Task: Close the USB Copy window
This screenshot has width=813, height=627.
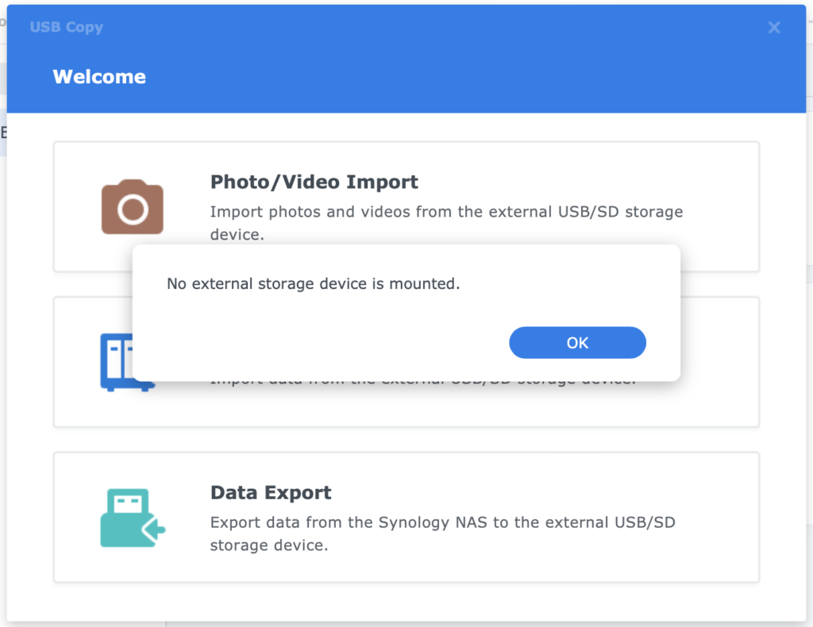Action: click(774, 27)
